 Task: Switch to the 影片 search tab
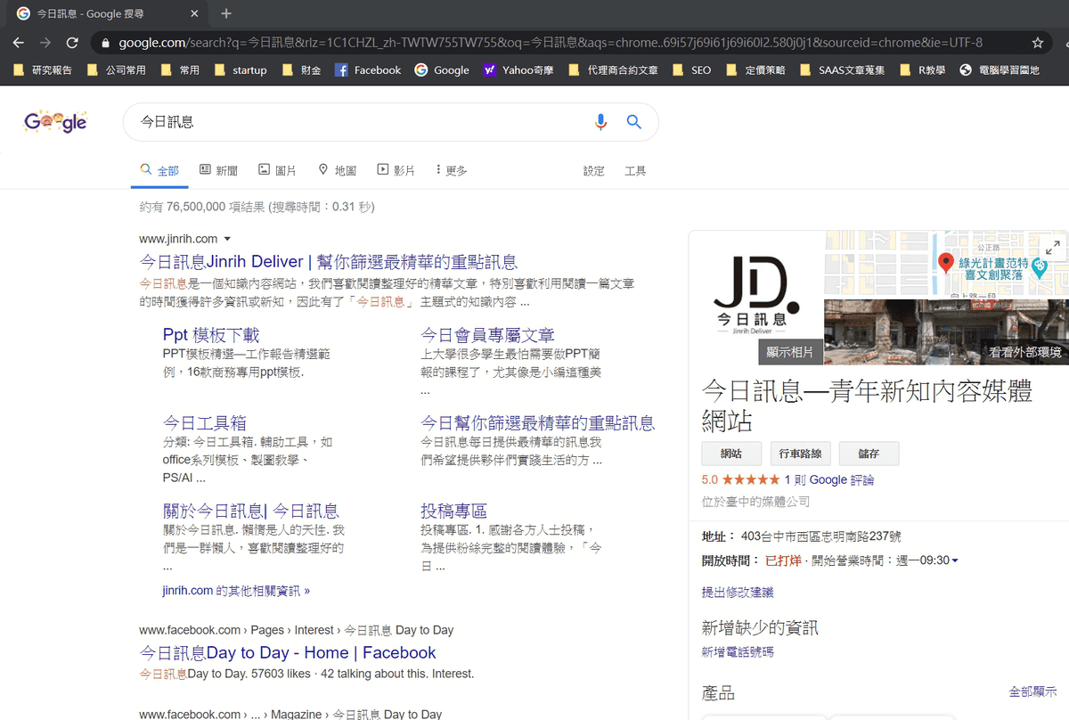[x=396, y=170]
